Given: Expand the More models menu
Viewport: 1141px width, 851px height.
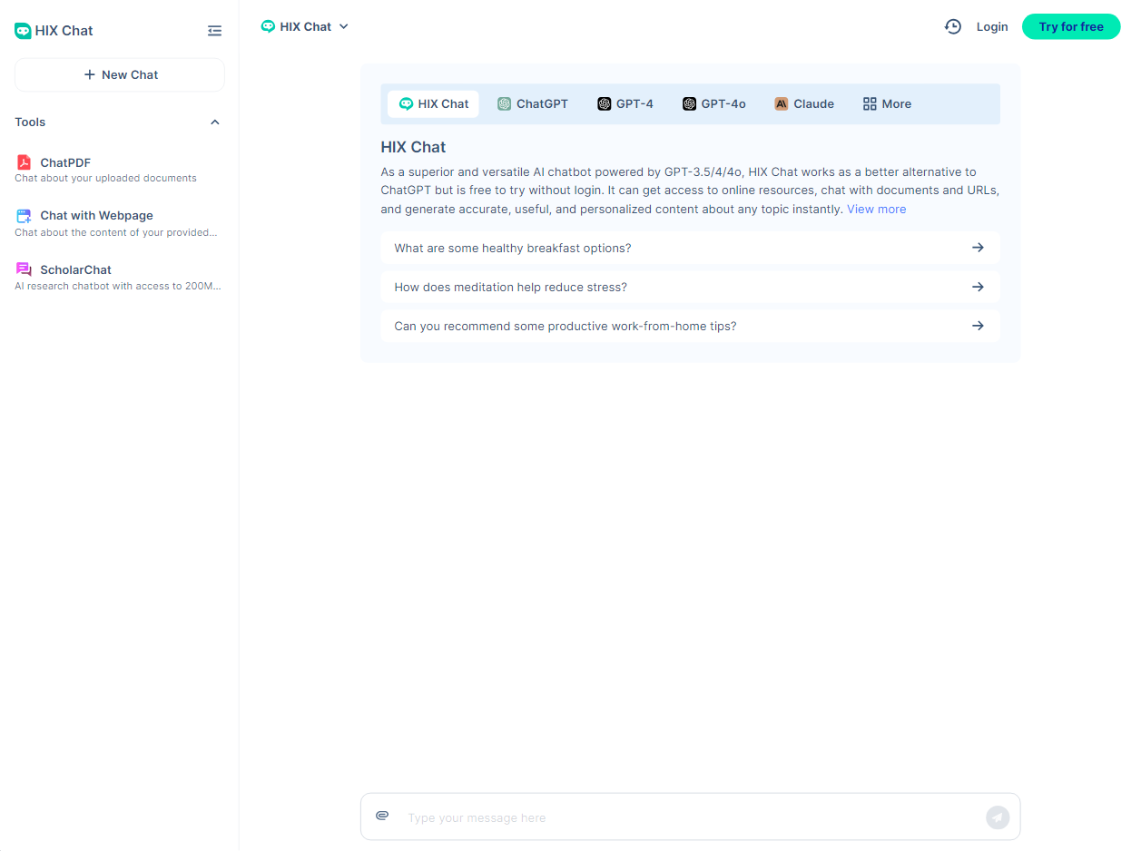Looking at the screenshot, I should pyautogui.click(x=887, y=104).
